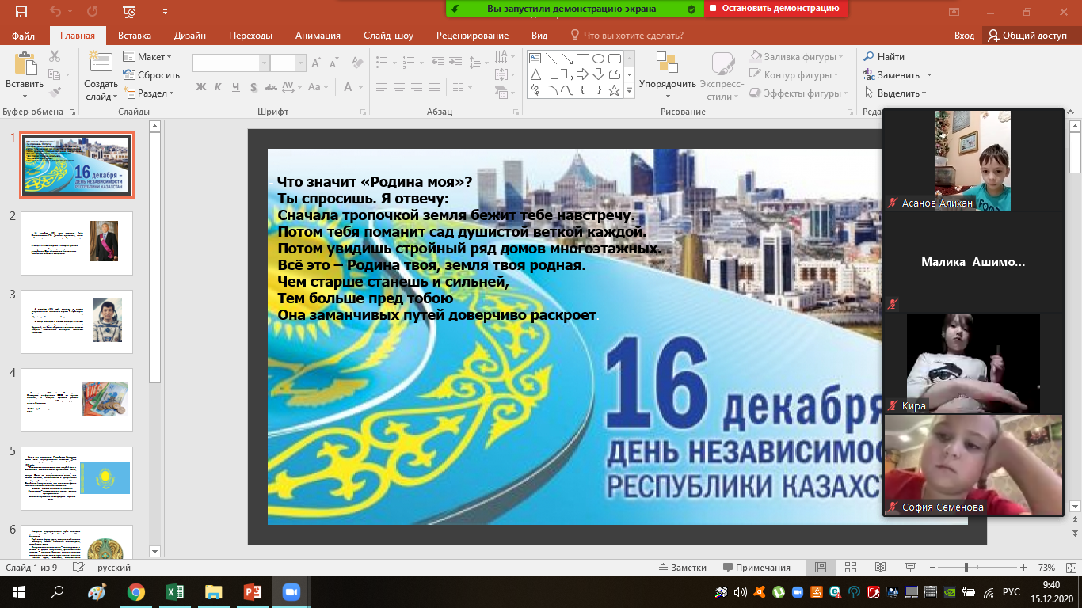Viewport: 1082px width, 608px height.
Task: Select slide 2 thumbnail in panel
Action: tap(77, 243)
